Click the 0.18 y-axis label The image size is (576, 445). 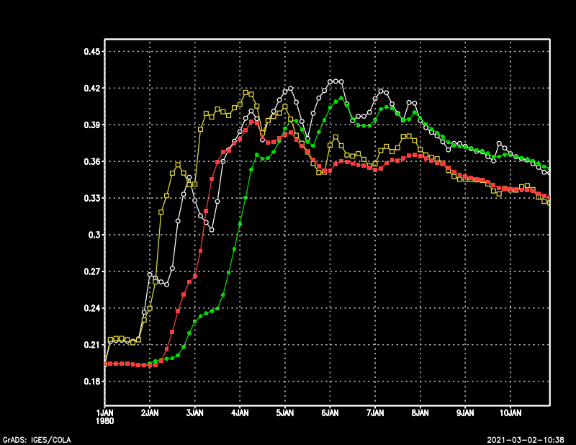point(92,382)
